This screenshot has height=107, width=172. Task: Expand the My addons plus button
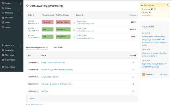(20, 45)
